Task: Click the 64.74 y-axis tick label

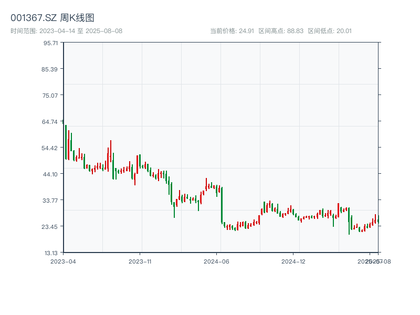Action: [x=51, y=122]
